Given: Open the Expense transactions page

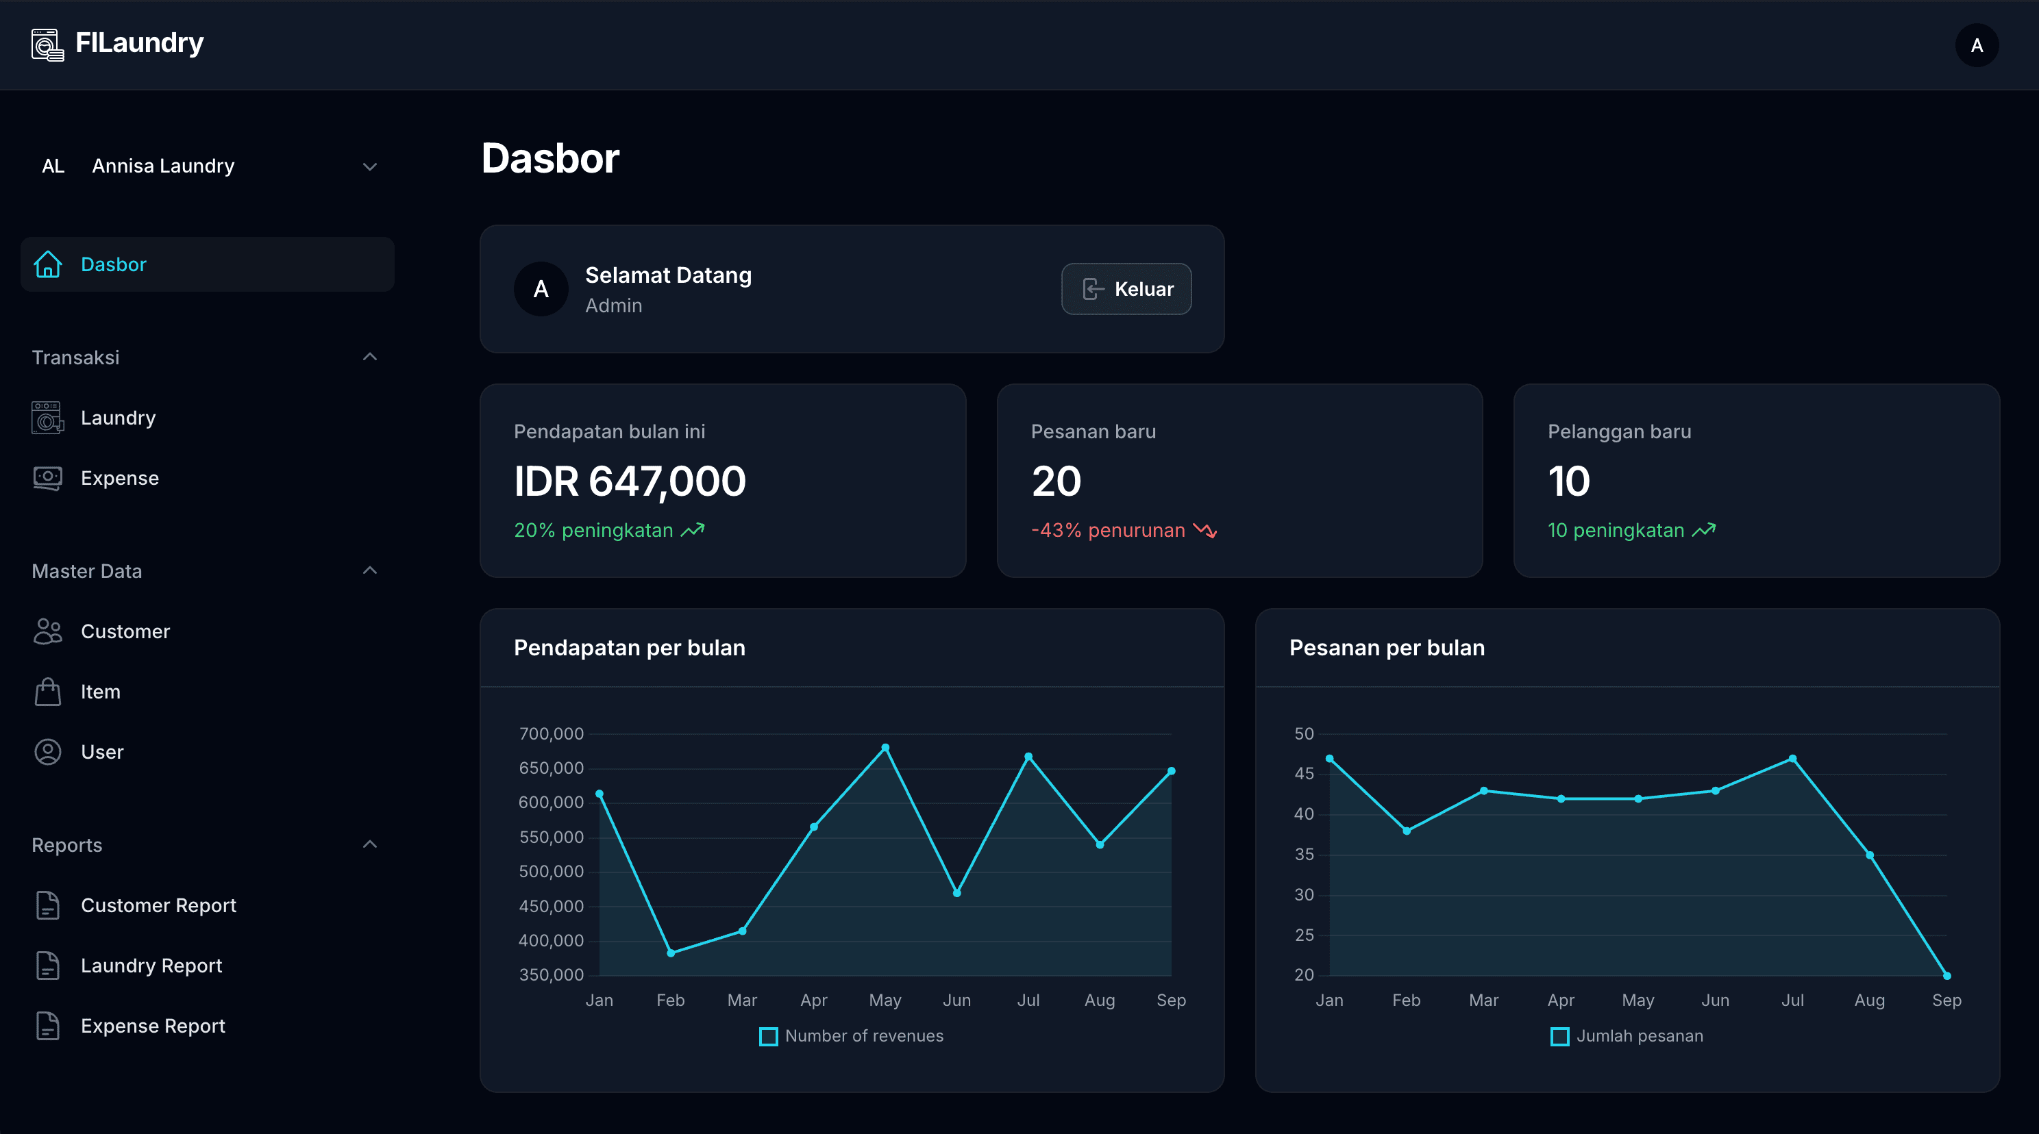Looking at the screenshot, I should click(x=208, y=478).
